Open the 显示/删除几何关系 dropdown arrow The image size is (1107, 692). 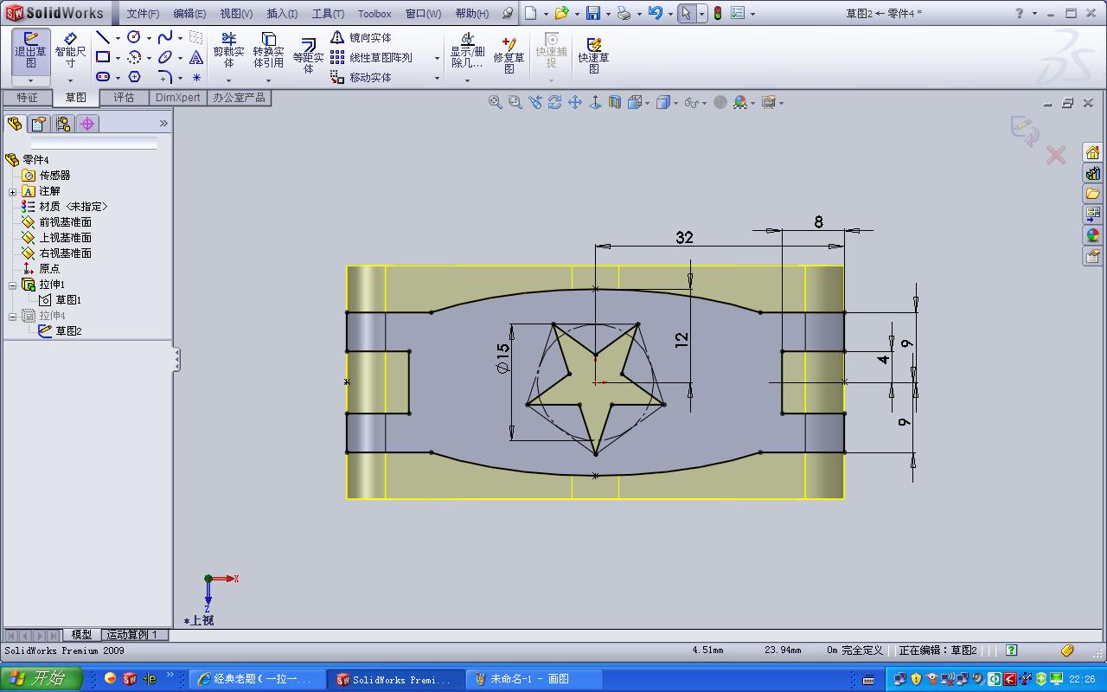pyautogui.click(x=467, y=80)
